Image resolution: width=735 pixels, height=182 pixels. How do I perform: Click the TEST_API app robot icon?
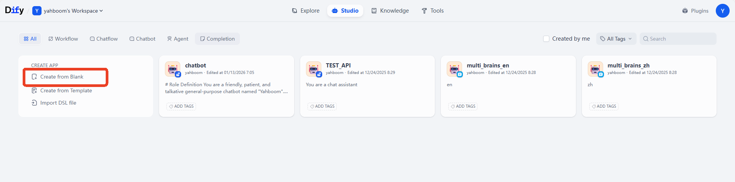click(x=314, y=69)
